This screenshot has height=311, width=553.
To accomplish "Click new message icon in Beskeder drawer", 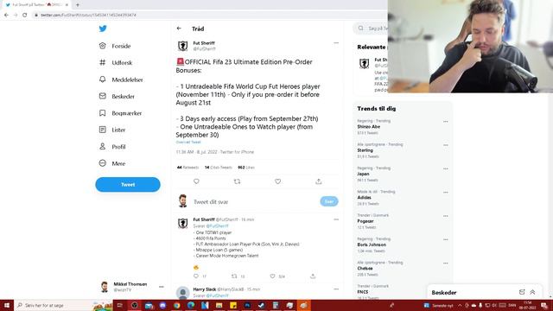I will click(x=522, y=292).
